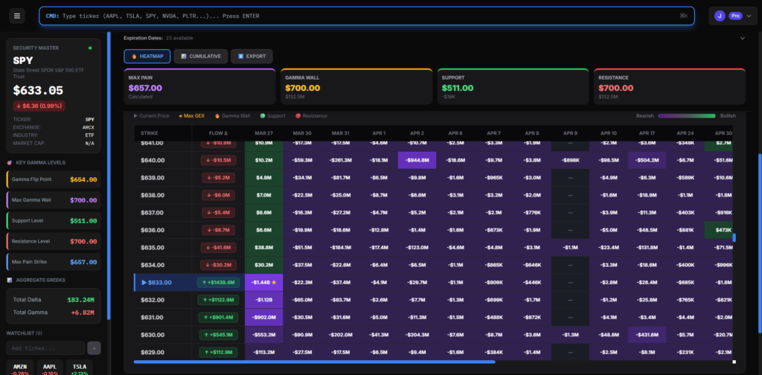
Task: Click the $473K green cell at $636.00
Action: click(x=718, y=230)
